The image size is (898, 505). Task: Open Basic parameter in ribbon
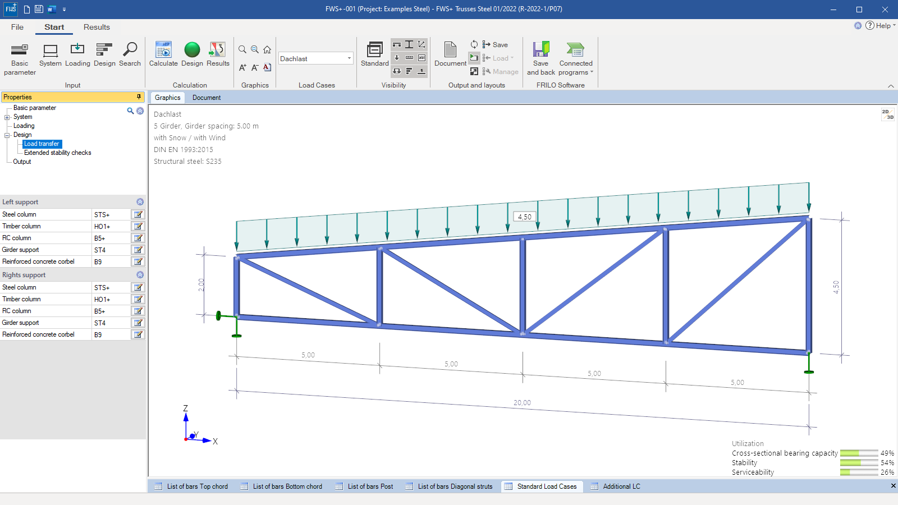coord(20,58)
